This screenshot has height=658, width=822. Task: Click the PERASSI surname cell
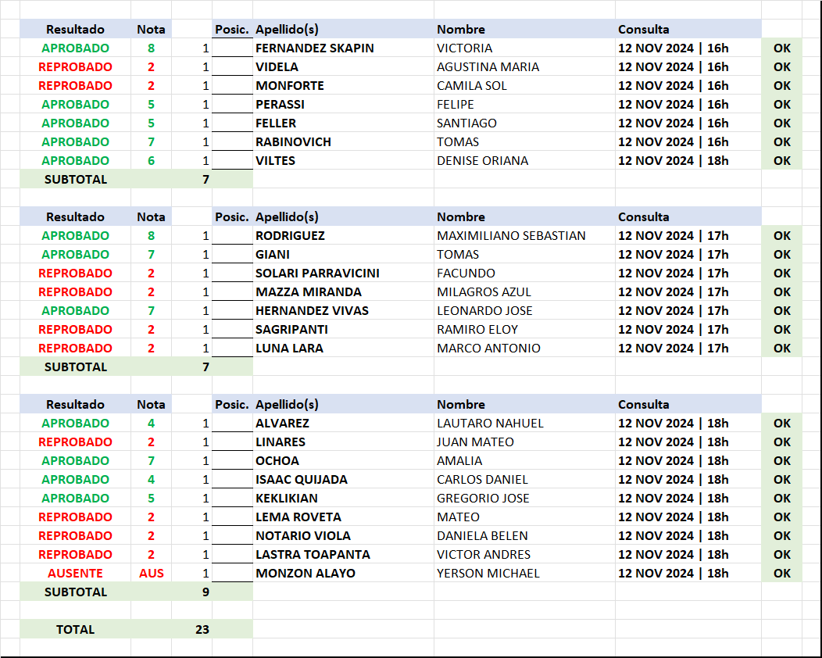(343, 105)
